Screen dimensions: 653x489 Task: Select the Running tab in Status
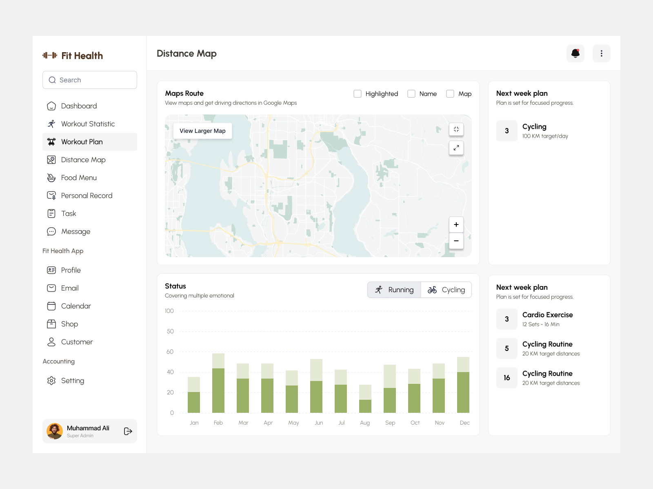pos(394,290)
